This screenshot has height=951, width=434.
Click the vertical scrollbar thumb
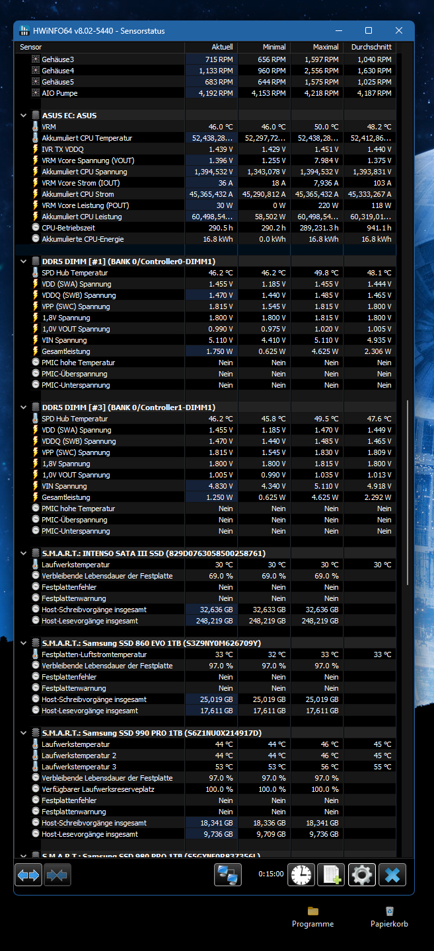pyautogui.click(x=408, y=492)
